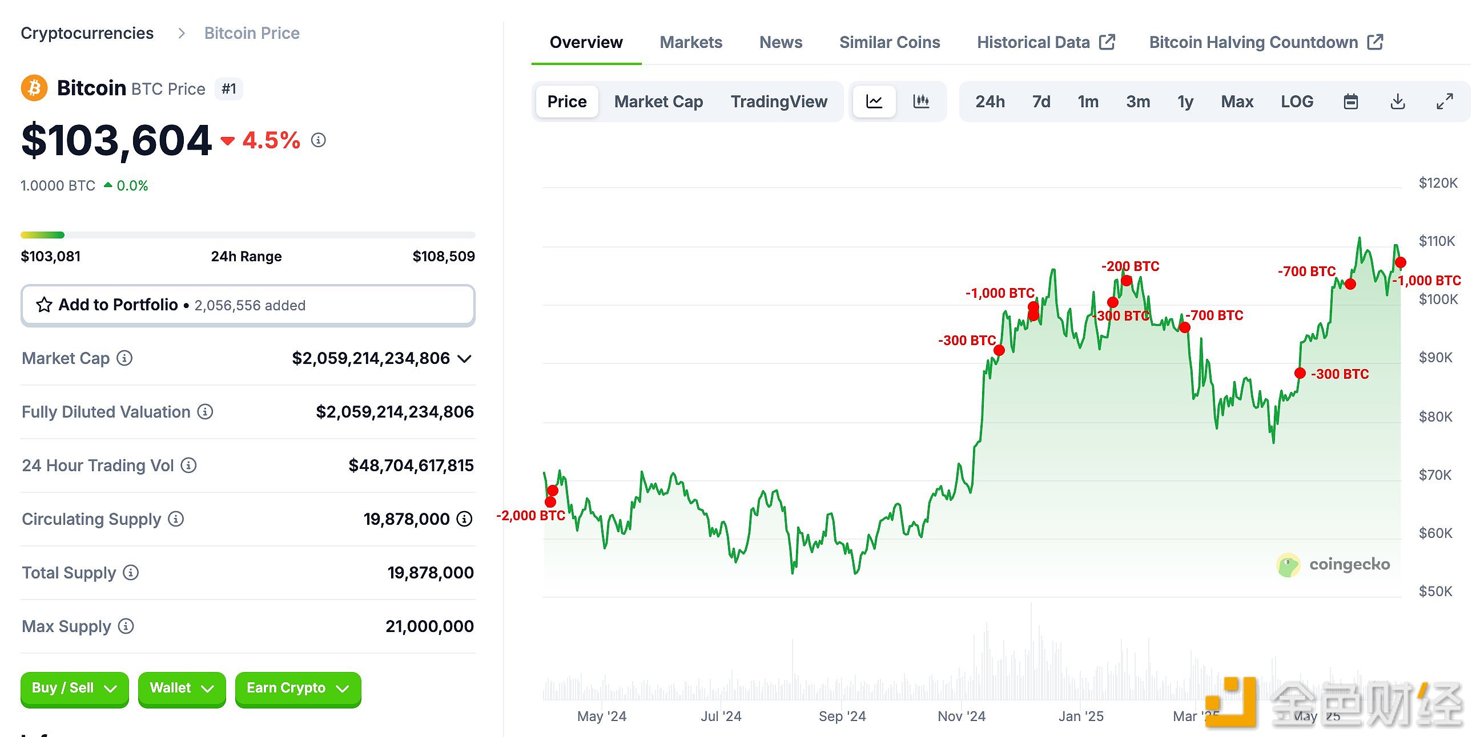
Task: Select the 1y time range
Action: click(1185, 102)
